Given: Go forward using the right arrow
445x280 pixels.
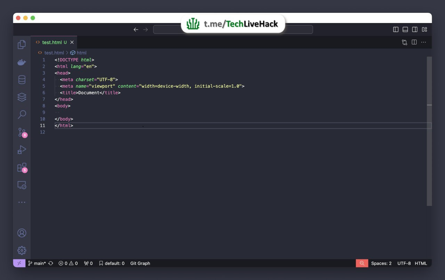Looking at the screenshot, I should tap(146, 30).
